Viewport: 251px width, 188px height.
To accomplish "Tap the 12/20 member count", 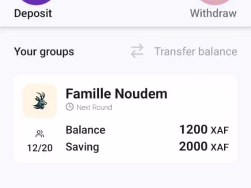I will 40,148.
